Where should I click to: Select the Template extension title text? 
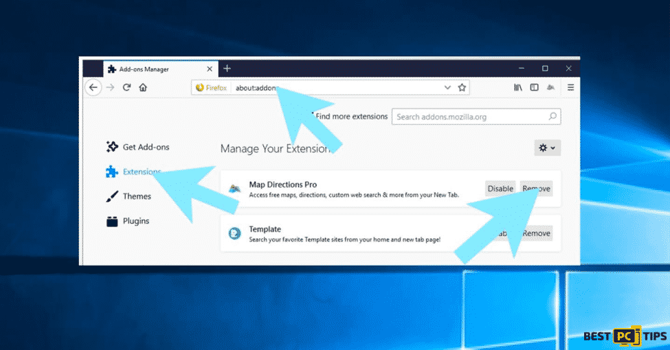pos(265,229)
